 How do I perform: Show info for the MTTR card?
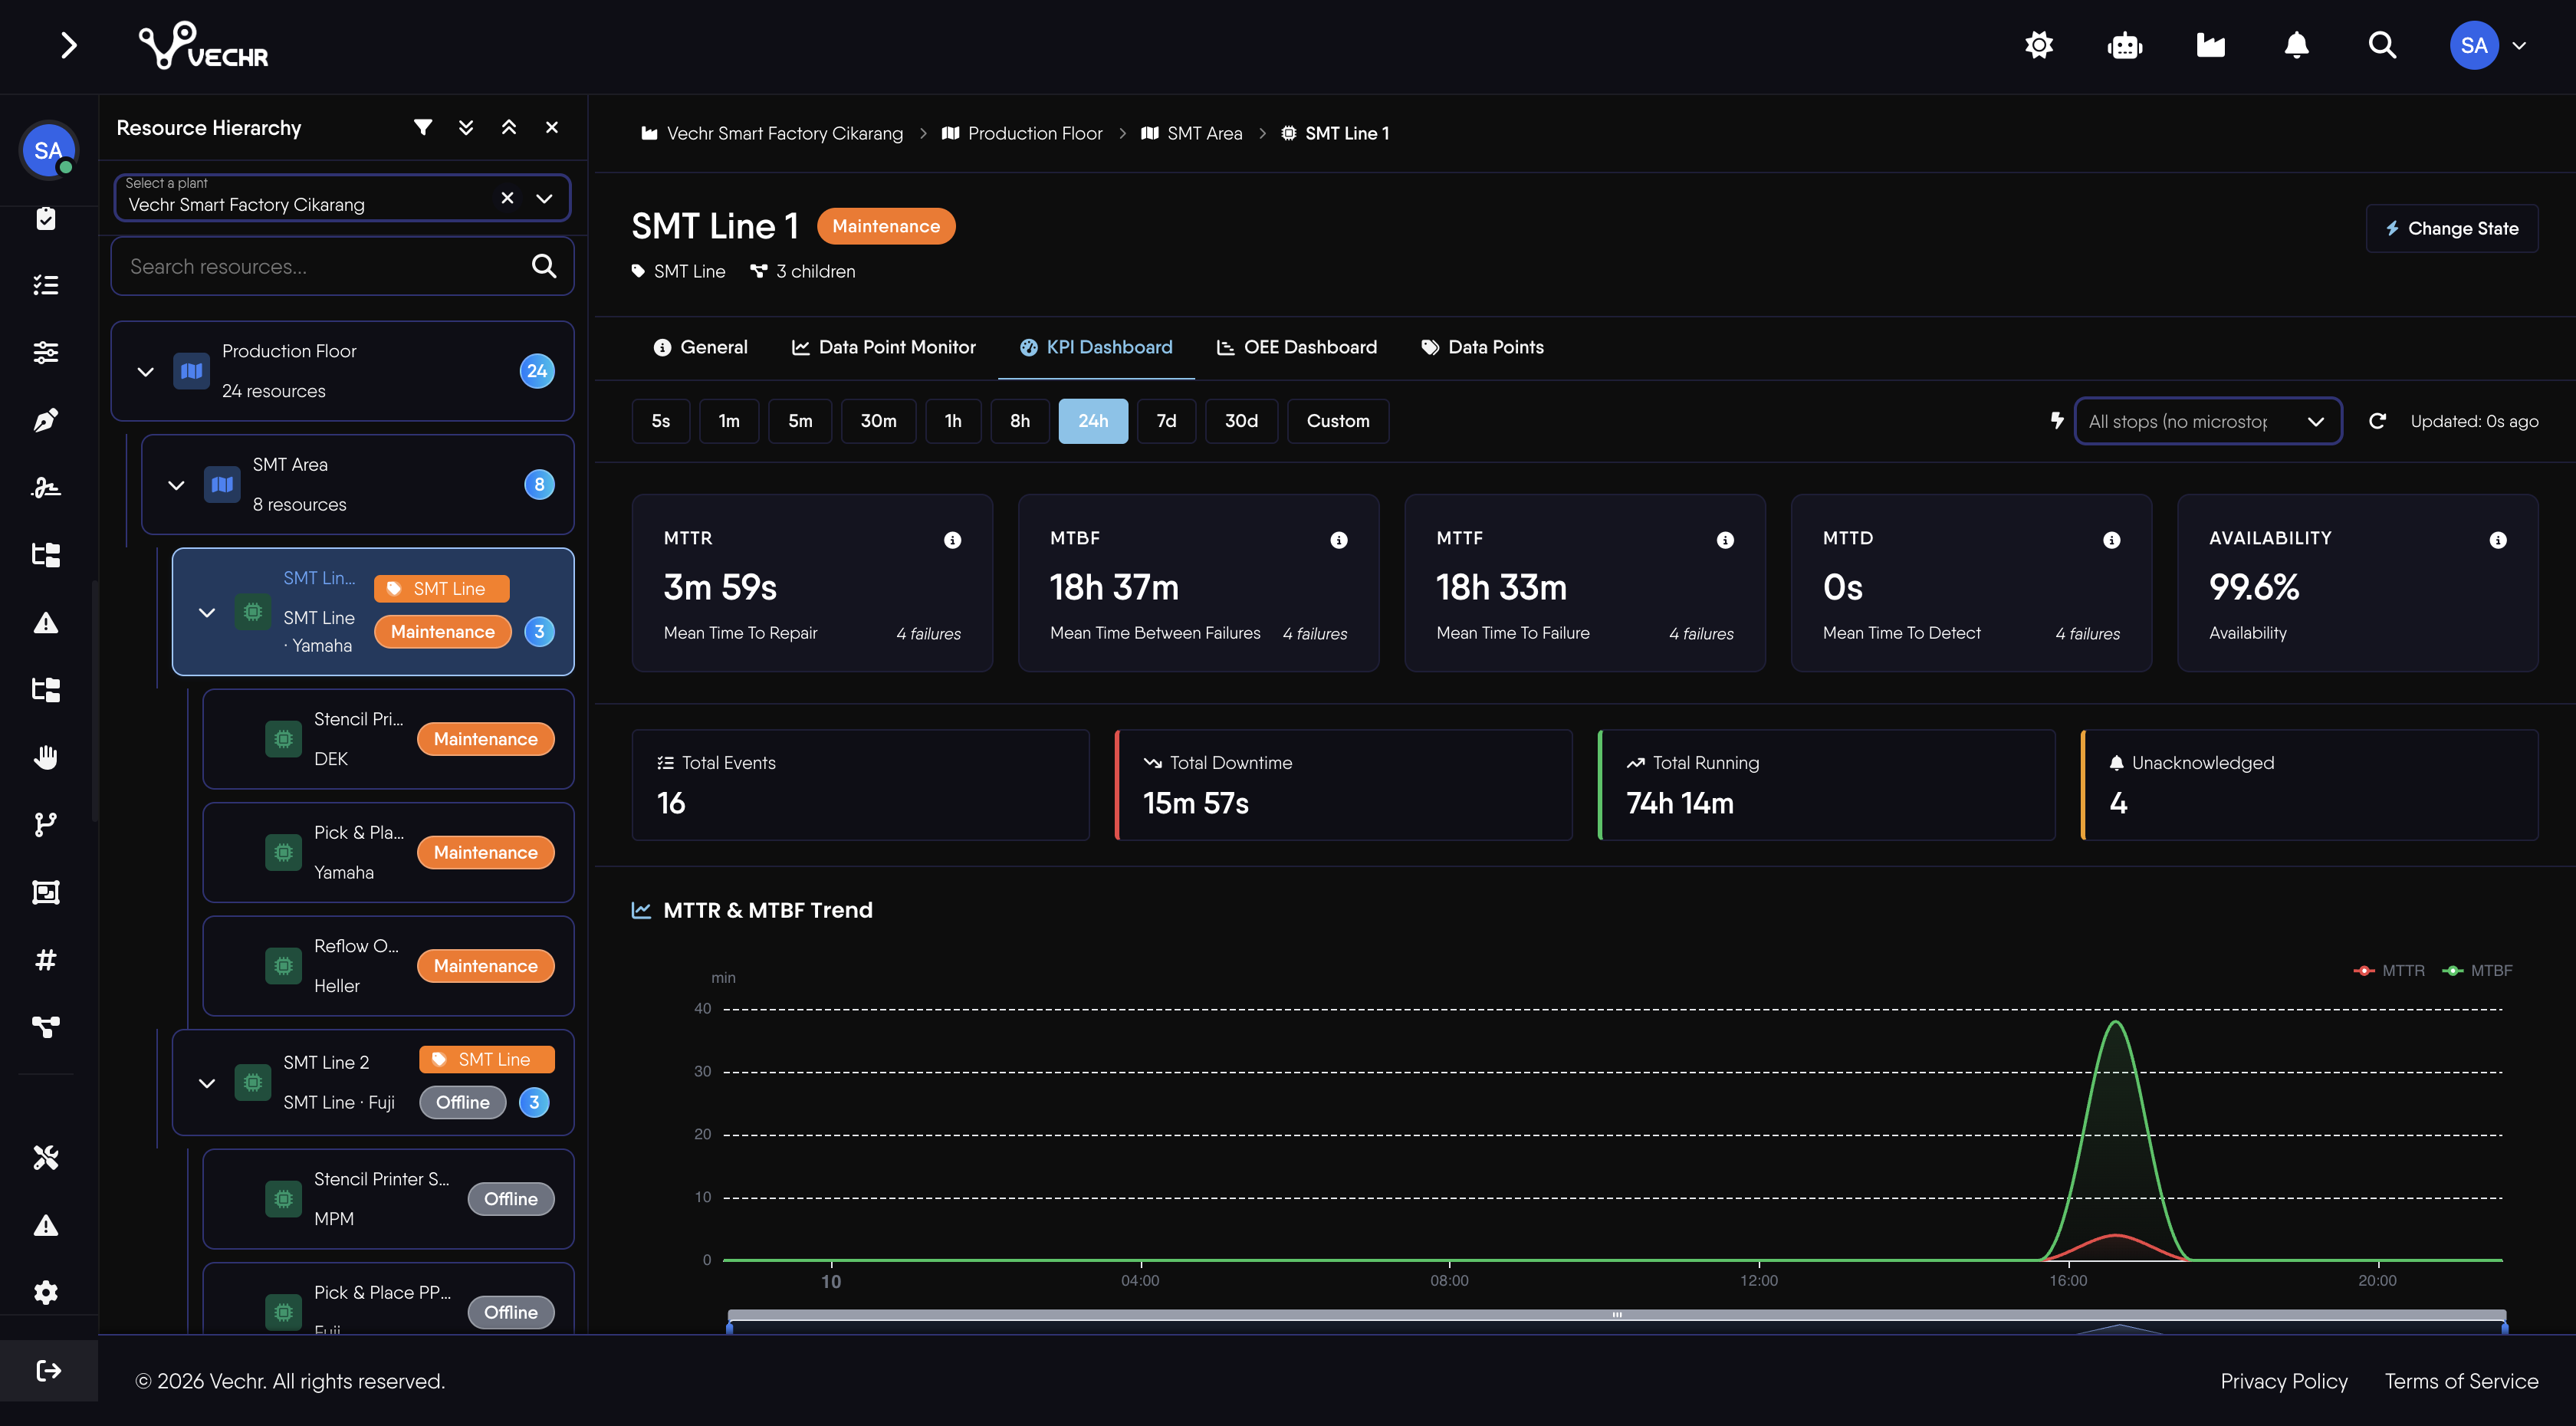point(952,540)
